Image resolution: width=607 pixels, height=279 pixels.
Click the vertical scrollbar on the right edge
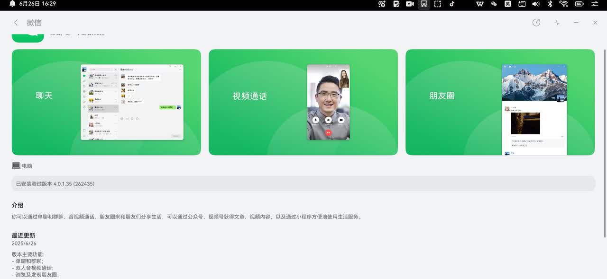point(604,143)
